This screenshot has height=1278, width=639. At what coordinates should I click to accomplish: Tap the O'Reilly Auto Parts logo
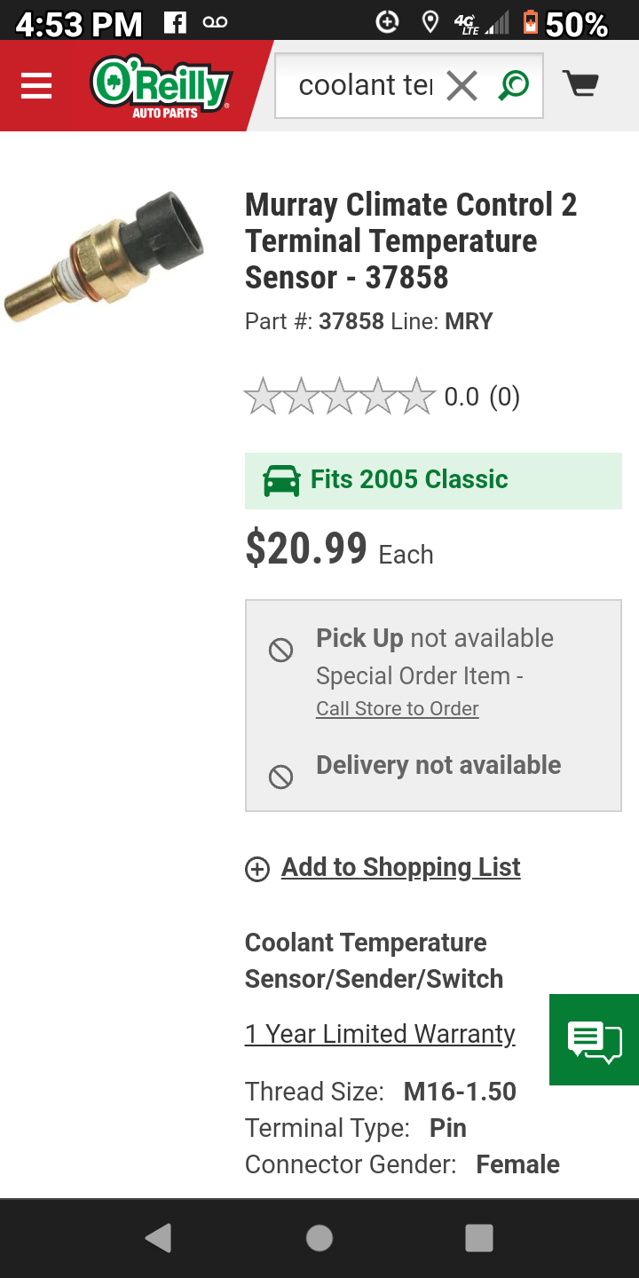tap(161, 87)
